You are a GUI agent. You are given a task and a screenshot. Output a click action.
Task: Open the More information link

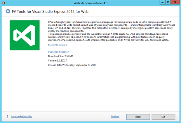pyautogui.click(x=58, y=45)
